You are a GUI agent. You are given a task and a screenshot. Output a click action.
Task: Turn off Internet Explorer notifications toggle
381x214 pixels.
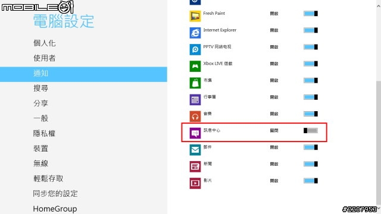[311, 30]
